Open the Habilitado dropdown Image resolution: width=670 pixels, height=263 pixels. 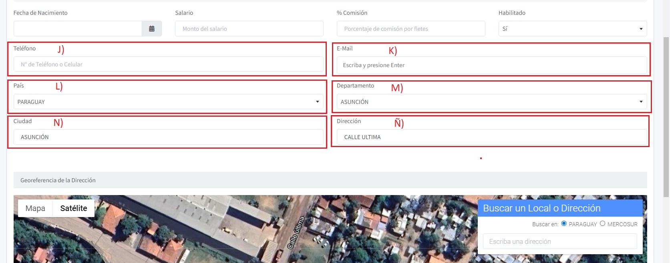coord(572,29)
